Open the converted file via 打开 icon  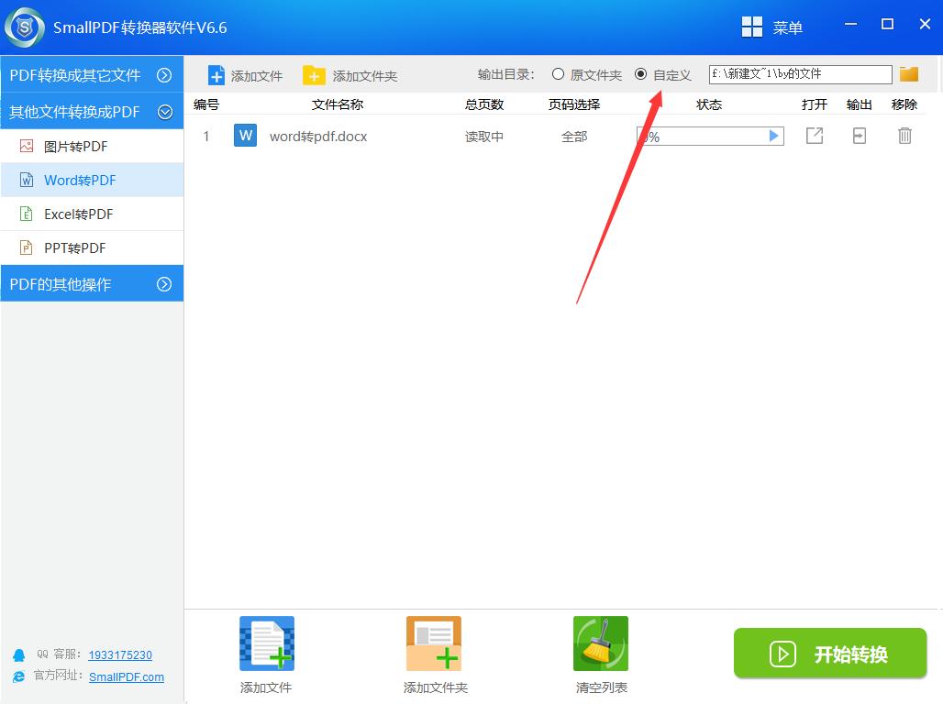814,135
